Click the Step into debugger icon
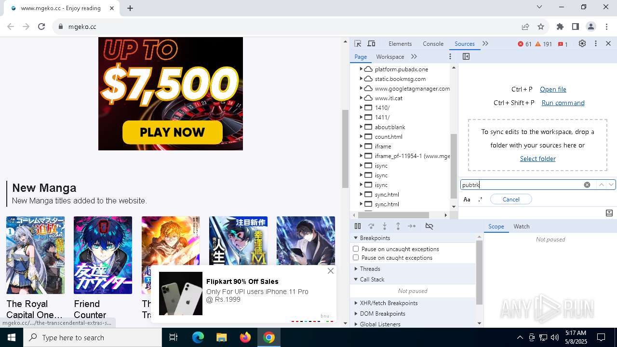The height and width of the screenshot is (347, 617). click(385, 226)
